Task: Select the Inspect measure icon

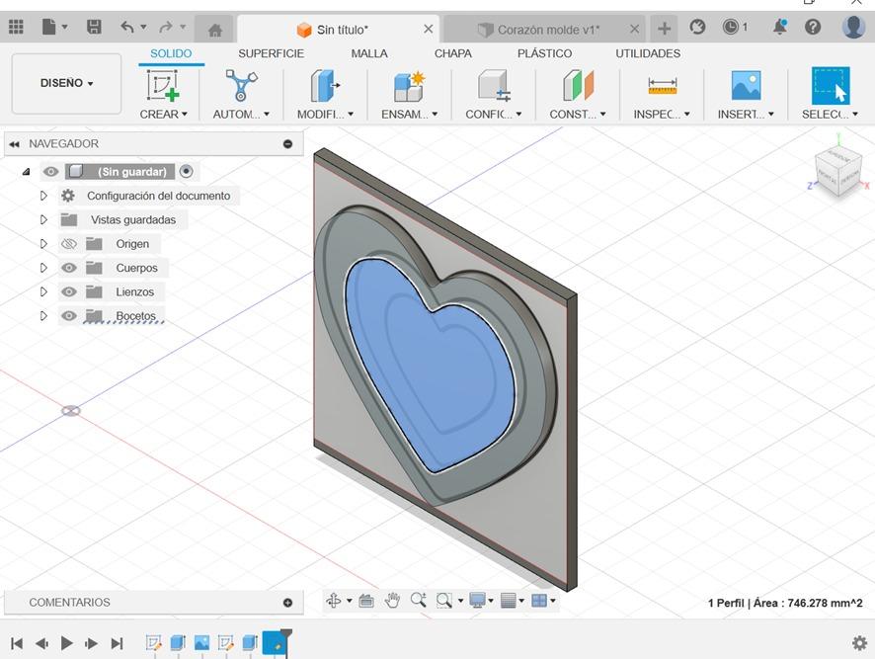Action: pos(663,86)
